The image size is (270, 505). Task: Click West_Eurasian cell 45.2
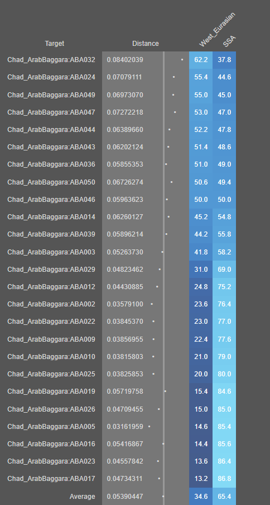(201, 217)
